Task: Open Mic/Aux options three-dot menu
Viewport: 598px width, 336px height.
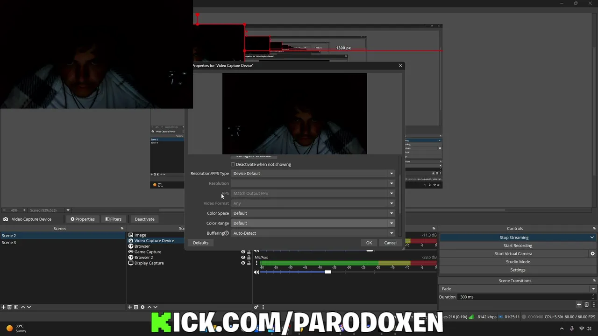Action: pos(256,263)
